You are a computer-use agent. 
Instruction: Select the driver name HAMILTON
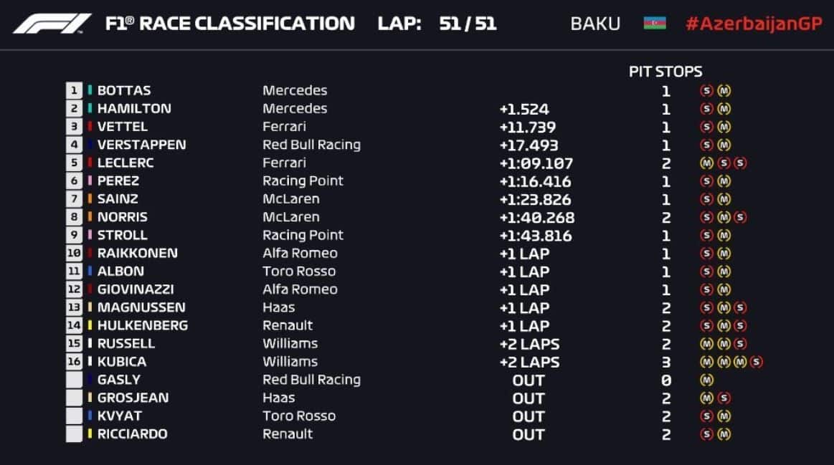coord(134,108)
